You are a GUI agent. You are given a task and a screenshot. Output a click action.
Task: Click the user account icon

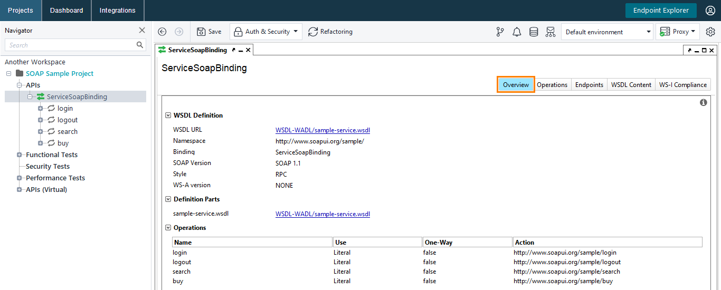pyautogui.click(x=710, y=11)
